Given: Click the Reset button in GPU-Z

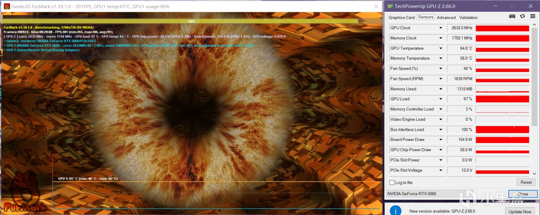Looking at the screenshot, I should [526, 182].
